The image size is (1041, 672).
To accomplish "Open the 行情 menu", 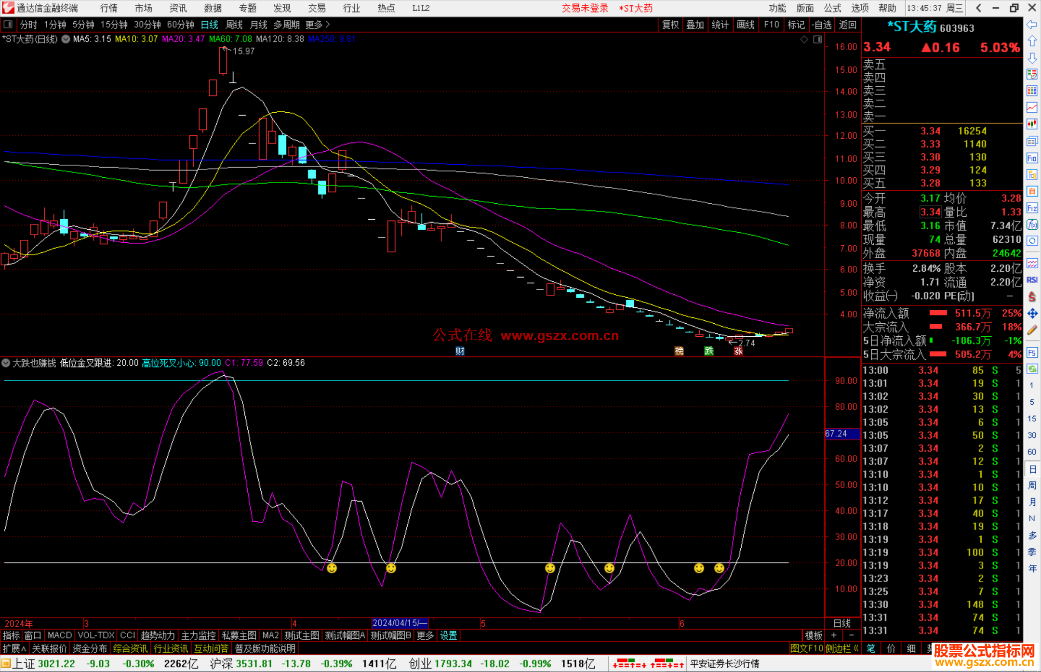I will (109, 8).
